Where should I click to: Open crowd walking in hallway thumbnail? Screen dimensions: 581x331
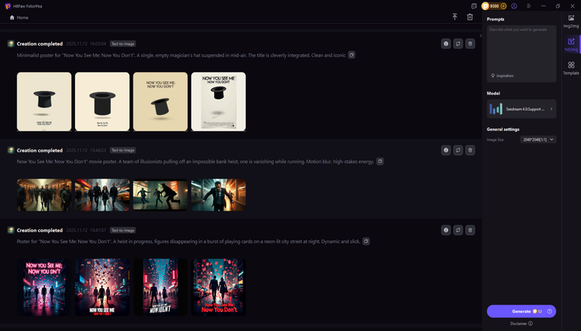coord(44,195)
